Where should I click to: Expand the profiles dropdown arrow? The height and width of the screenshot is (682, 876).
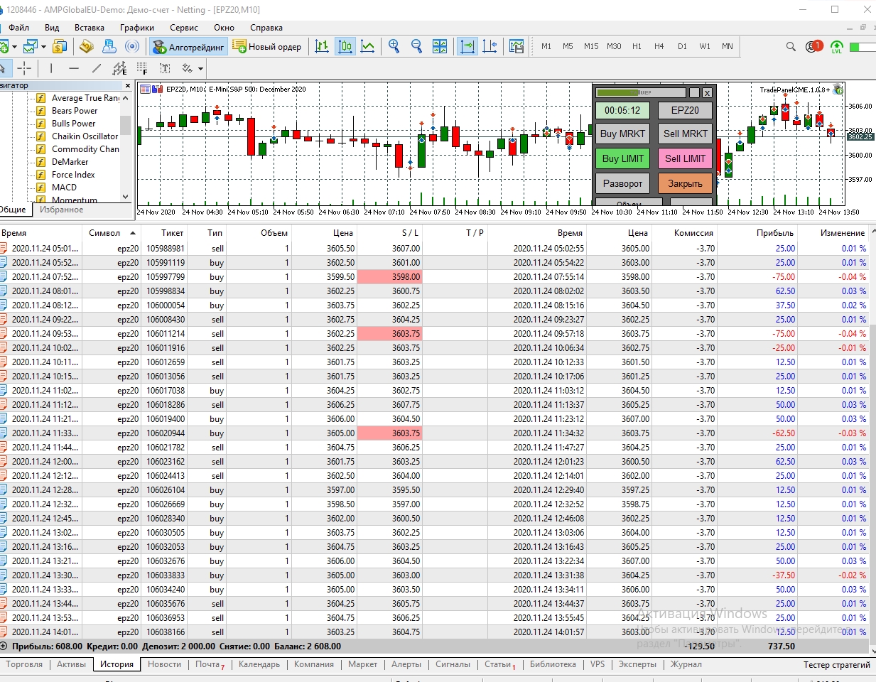(43, 47)
